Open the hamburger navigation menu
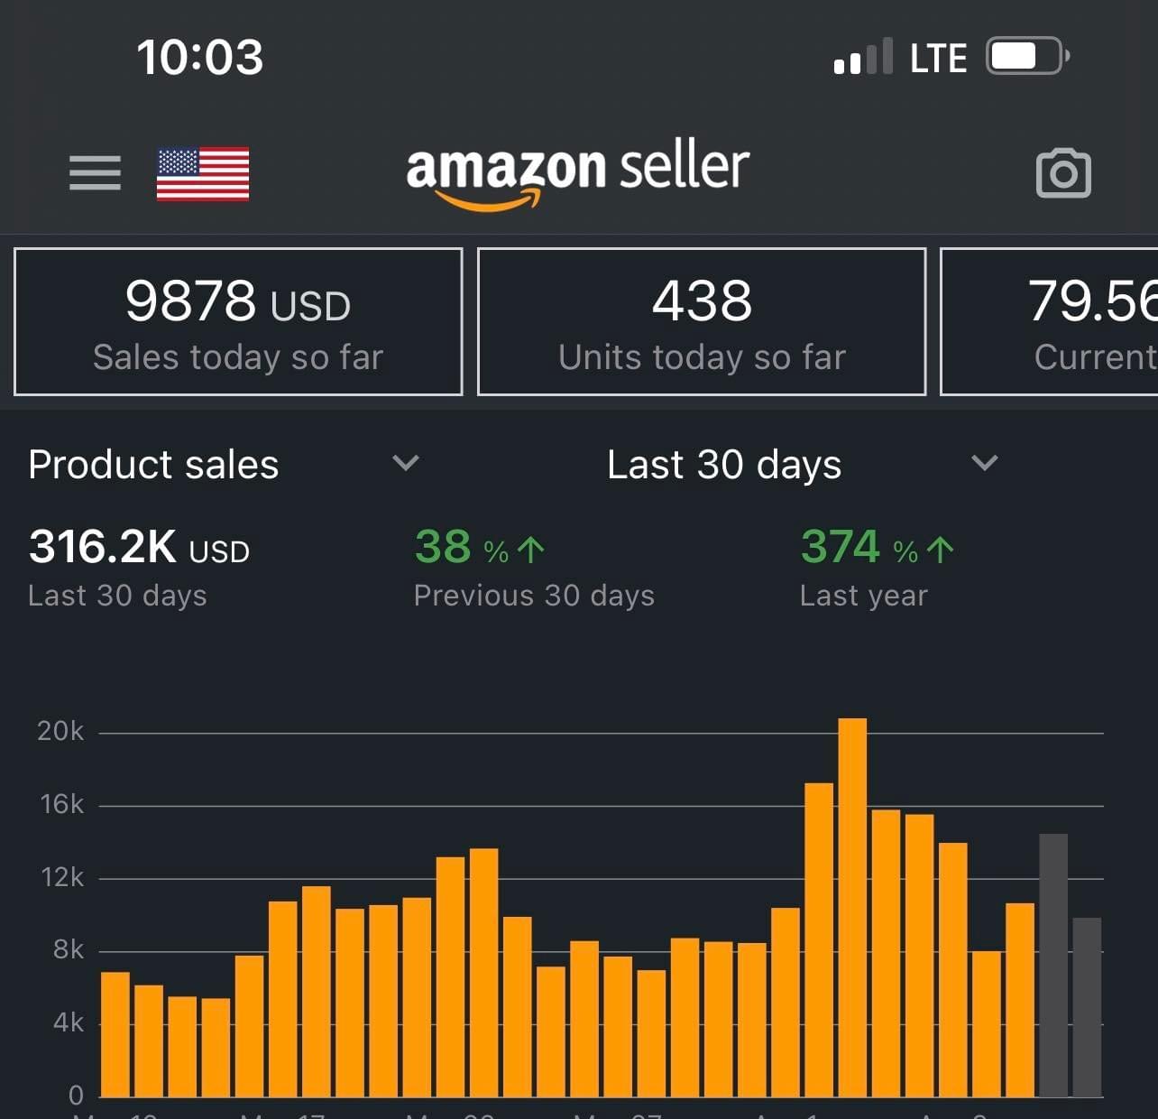Viewport: 1158px width, 1119px height. coord(95,172)
